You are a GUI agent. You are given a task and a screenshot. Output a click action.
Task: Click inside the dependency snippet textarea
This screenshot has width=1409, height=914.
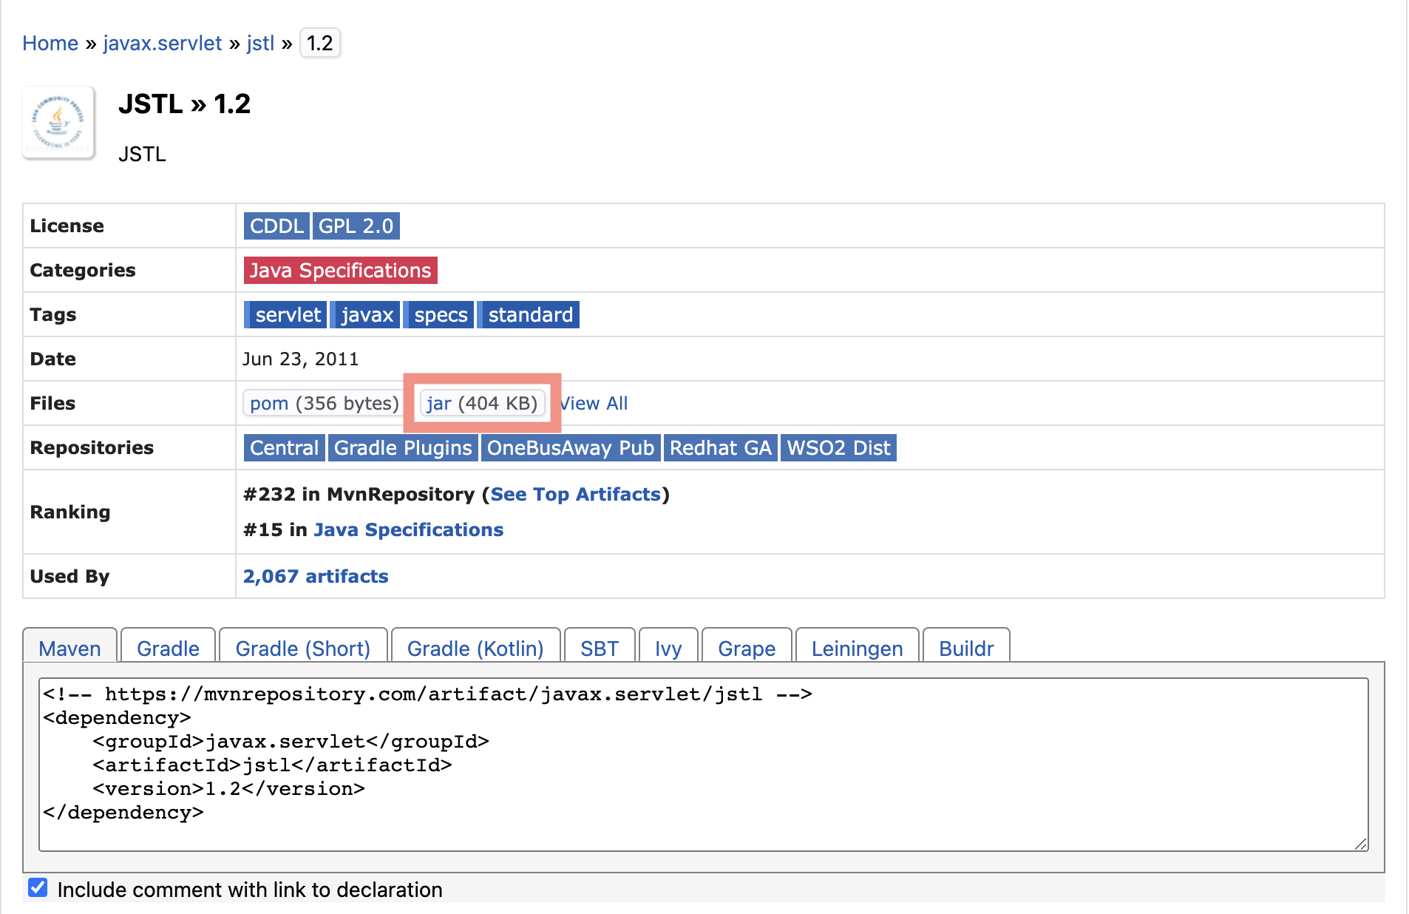703,765
